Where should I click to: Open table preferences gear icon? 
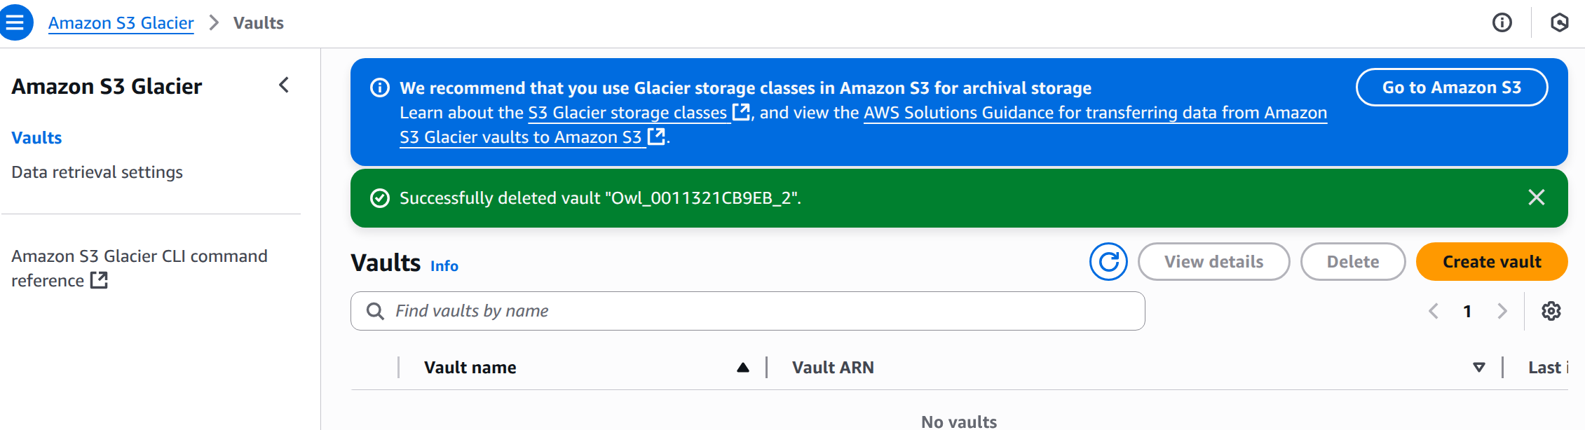[1551, 311]
